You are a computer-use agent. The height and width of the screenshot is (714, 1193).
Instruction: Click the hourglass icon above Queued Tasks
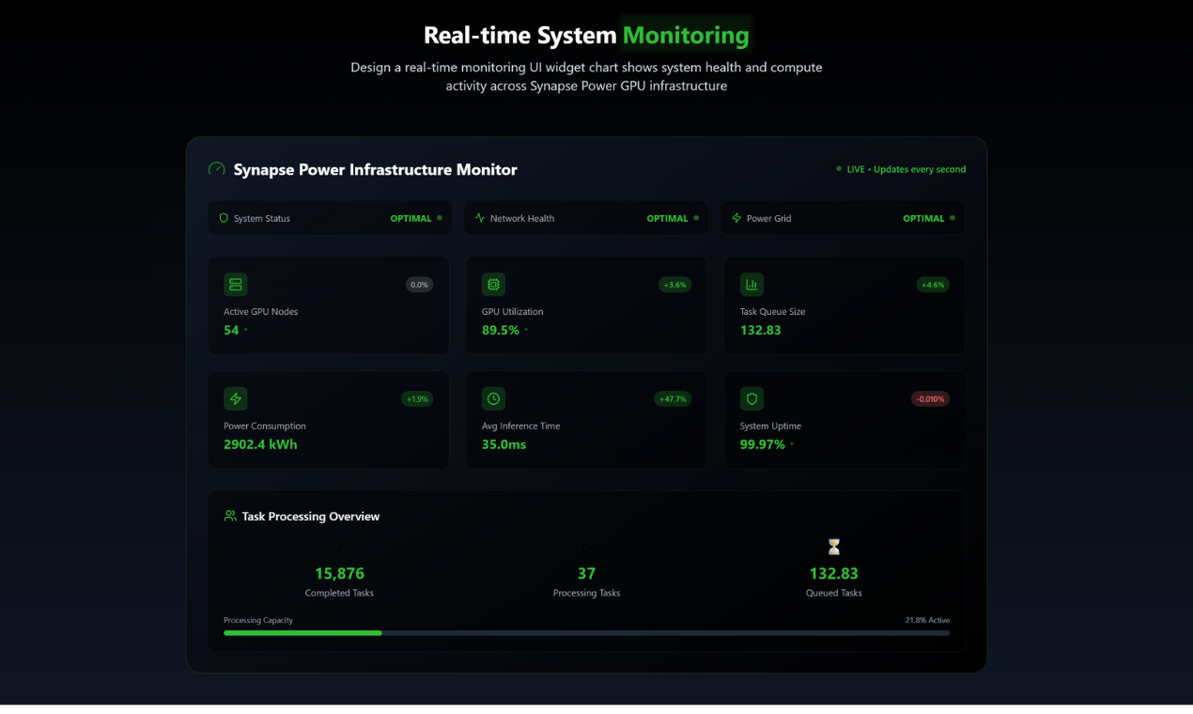[833, 547]
